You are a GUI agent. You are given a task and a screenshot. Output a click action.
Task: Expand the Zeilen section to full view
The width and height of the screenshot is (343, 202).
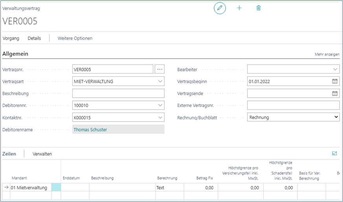[x=334, y=154]
